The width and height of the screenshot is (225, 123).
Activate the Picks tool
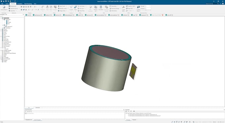click(x=75, y=8)
